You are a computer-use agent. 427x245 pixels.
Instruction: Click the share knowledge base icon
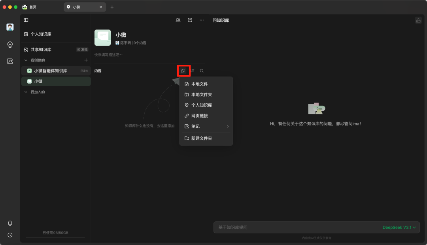coord(190,20)
